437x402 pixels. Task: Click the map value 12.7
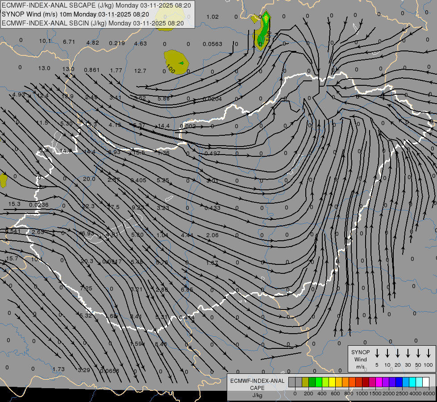point(140,71)
